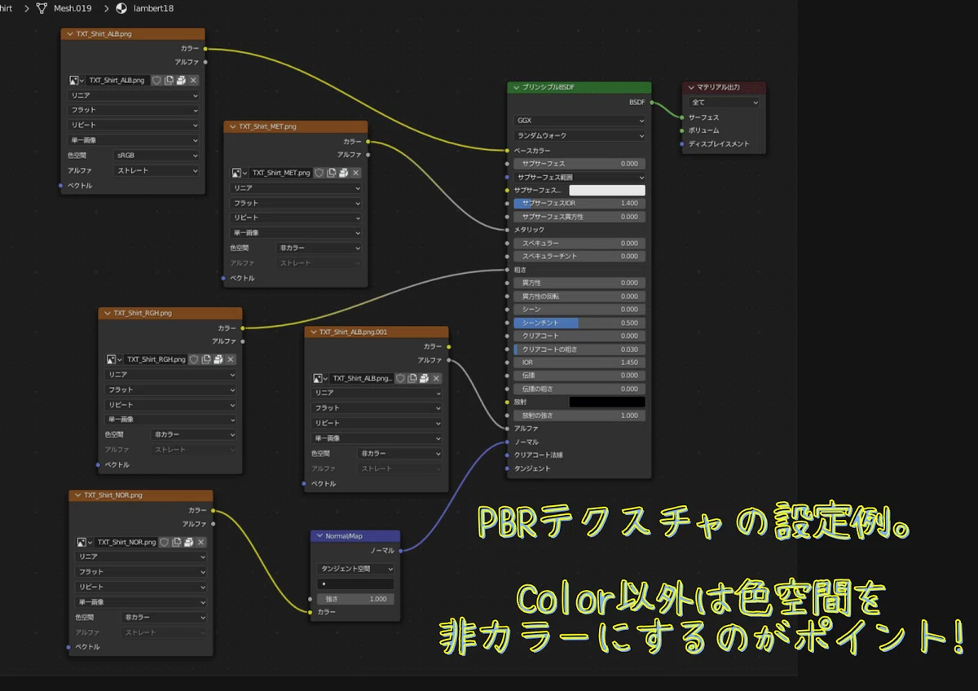Open the black 放射 color swatch
Viewport: 978px width, 691px height.
click(x=607, y=402)
